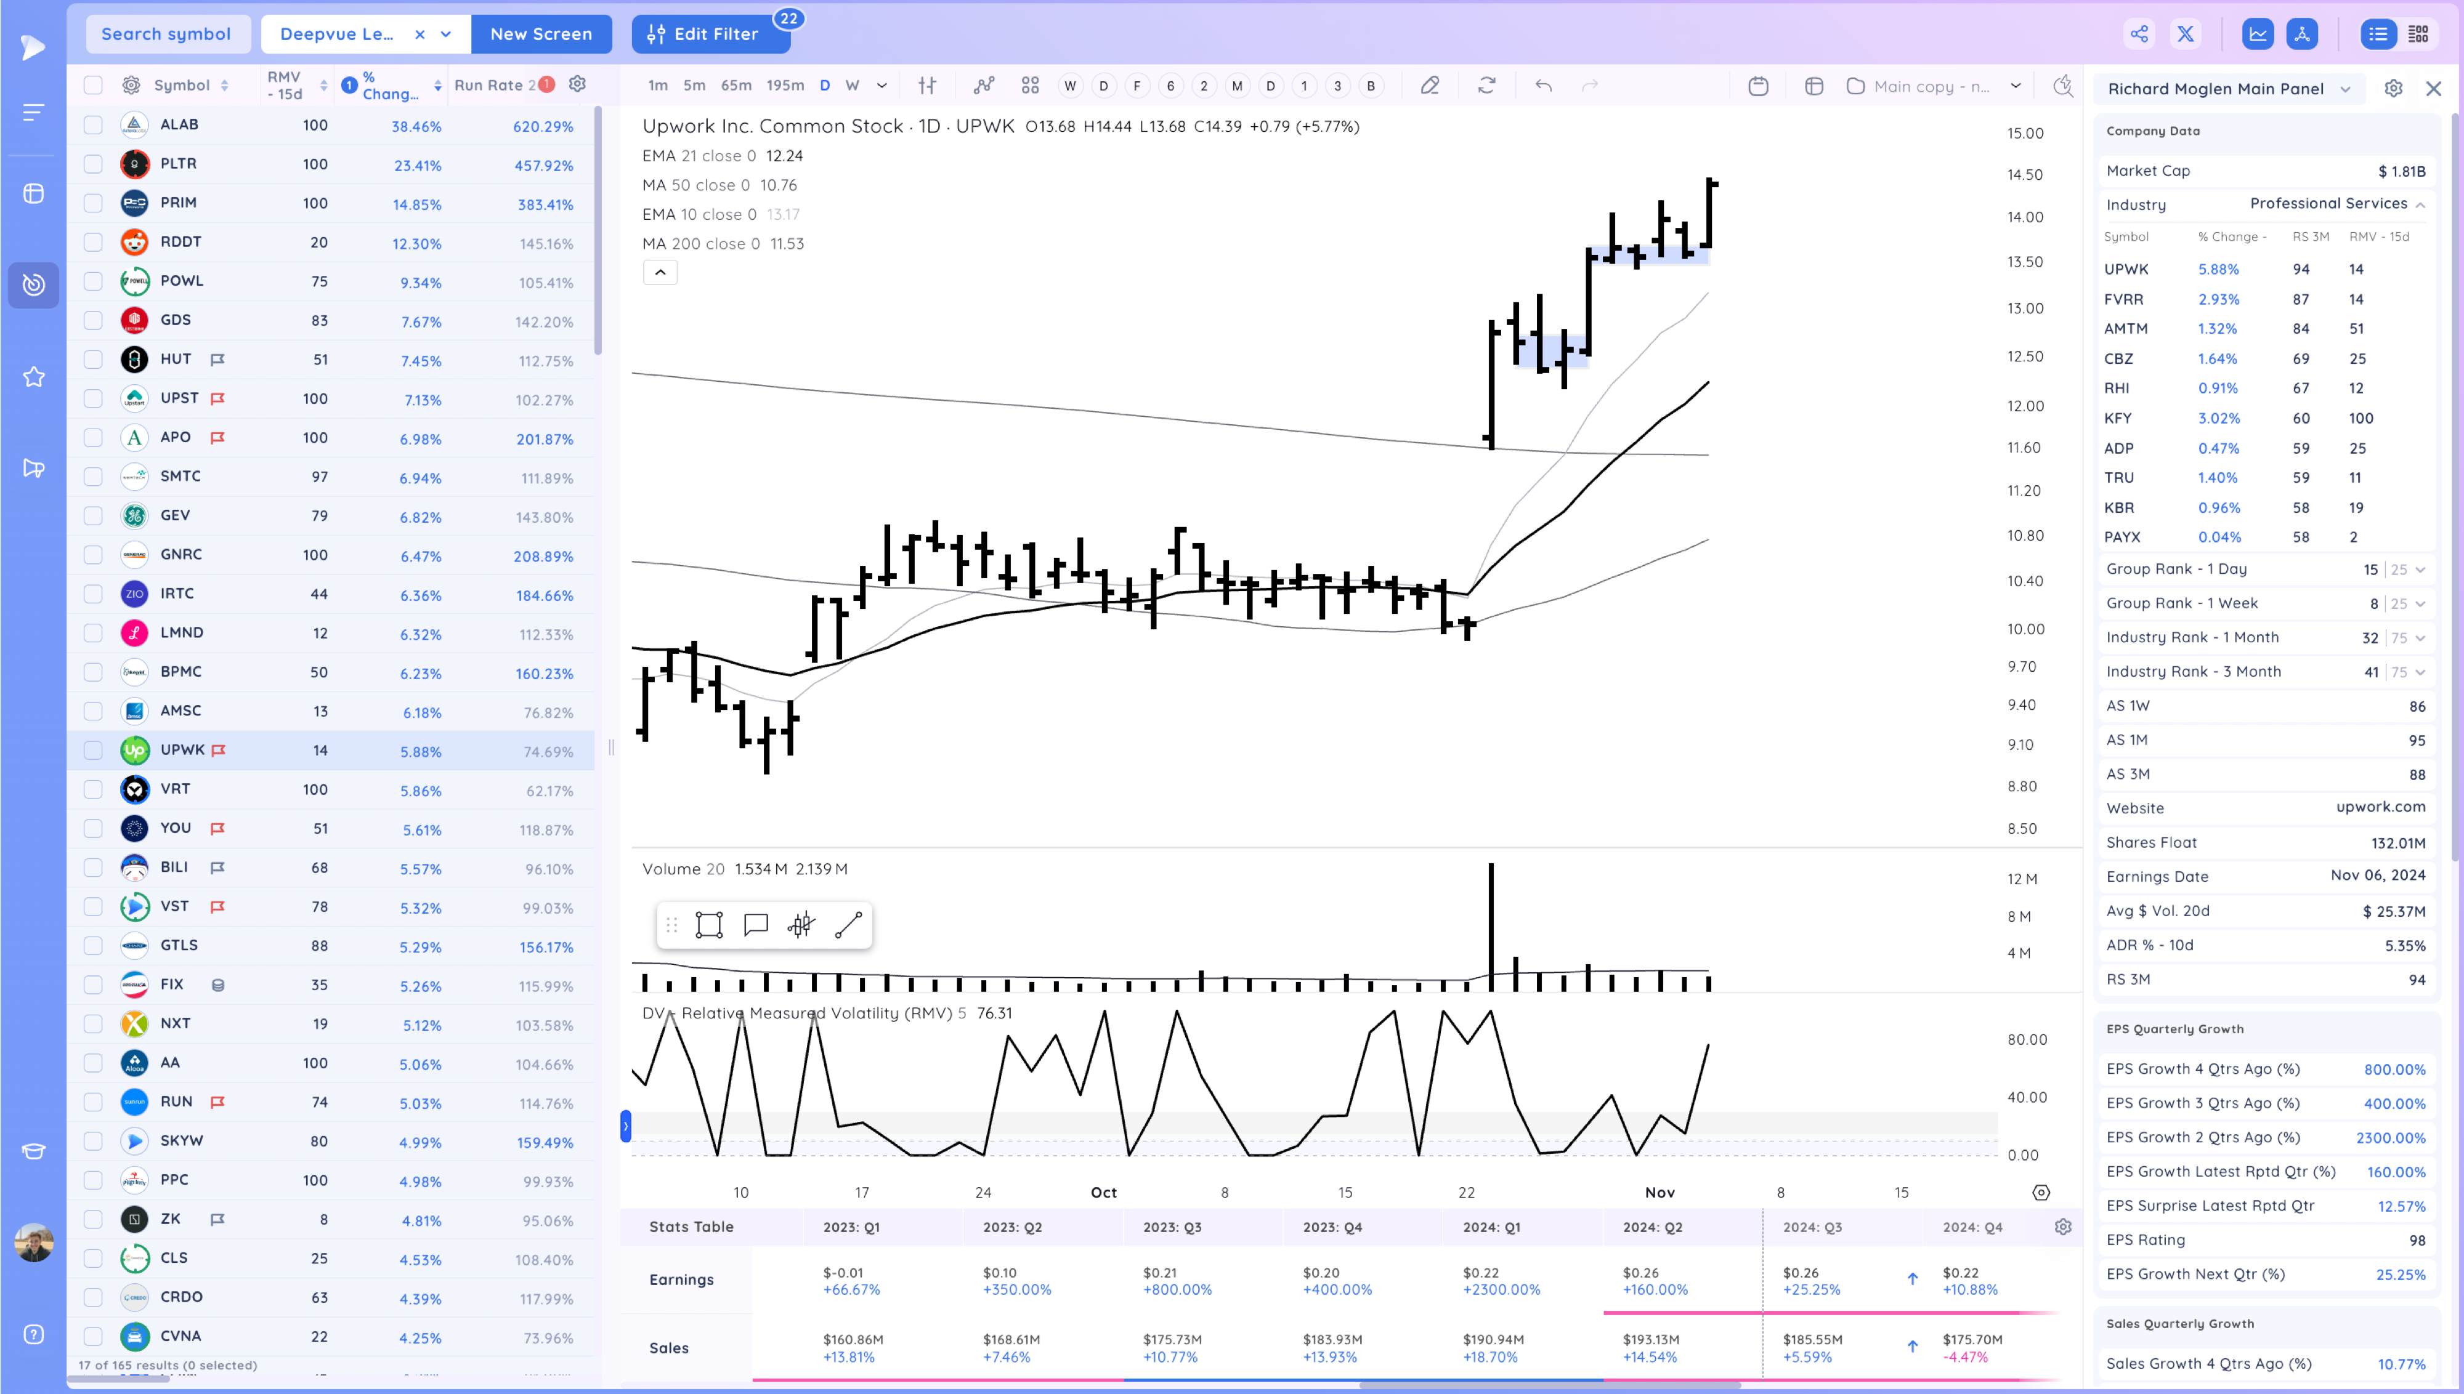Tick the checkbox next to PLTR
The width and height of the screenshot is (2464, 1394).
click(x=93, y=164)
